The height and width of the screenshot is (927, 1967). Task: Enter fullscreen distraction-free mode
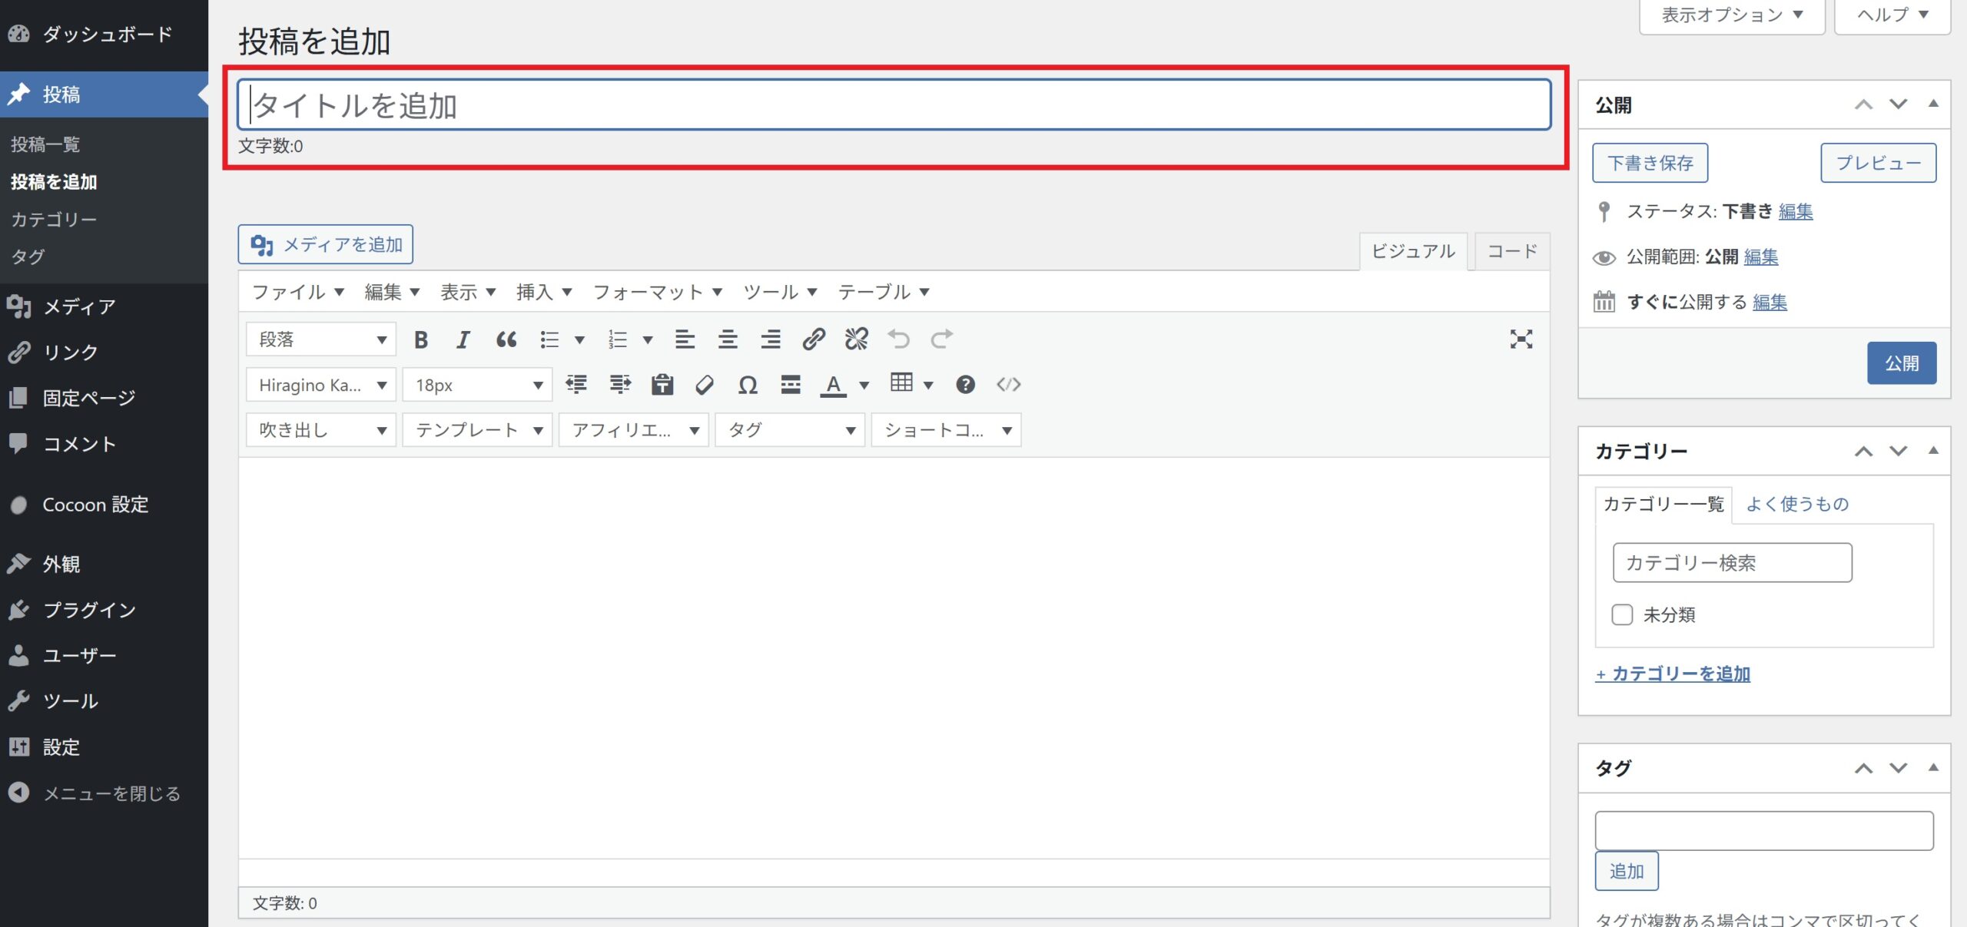click(x=1521, y=339)
